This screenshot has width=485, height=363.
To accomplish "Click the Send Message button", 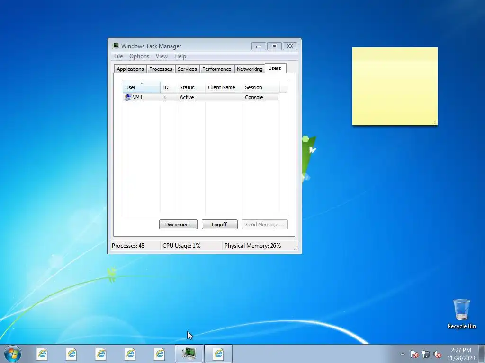I will pyautogui.click(x=265, y=225).
